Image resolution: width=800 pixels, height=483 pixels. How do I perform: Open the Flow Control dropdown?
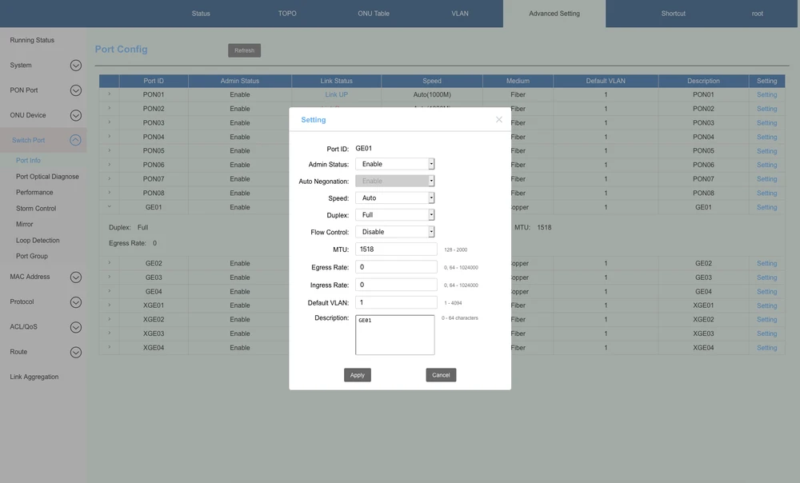[394, 232]
